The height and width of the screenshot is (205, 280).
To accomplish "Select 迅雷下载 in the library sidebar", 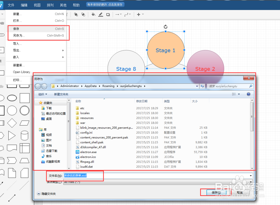I will [49, 151].
